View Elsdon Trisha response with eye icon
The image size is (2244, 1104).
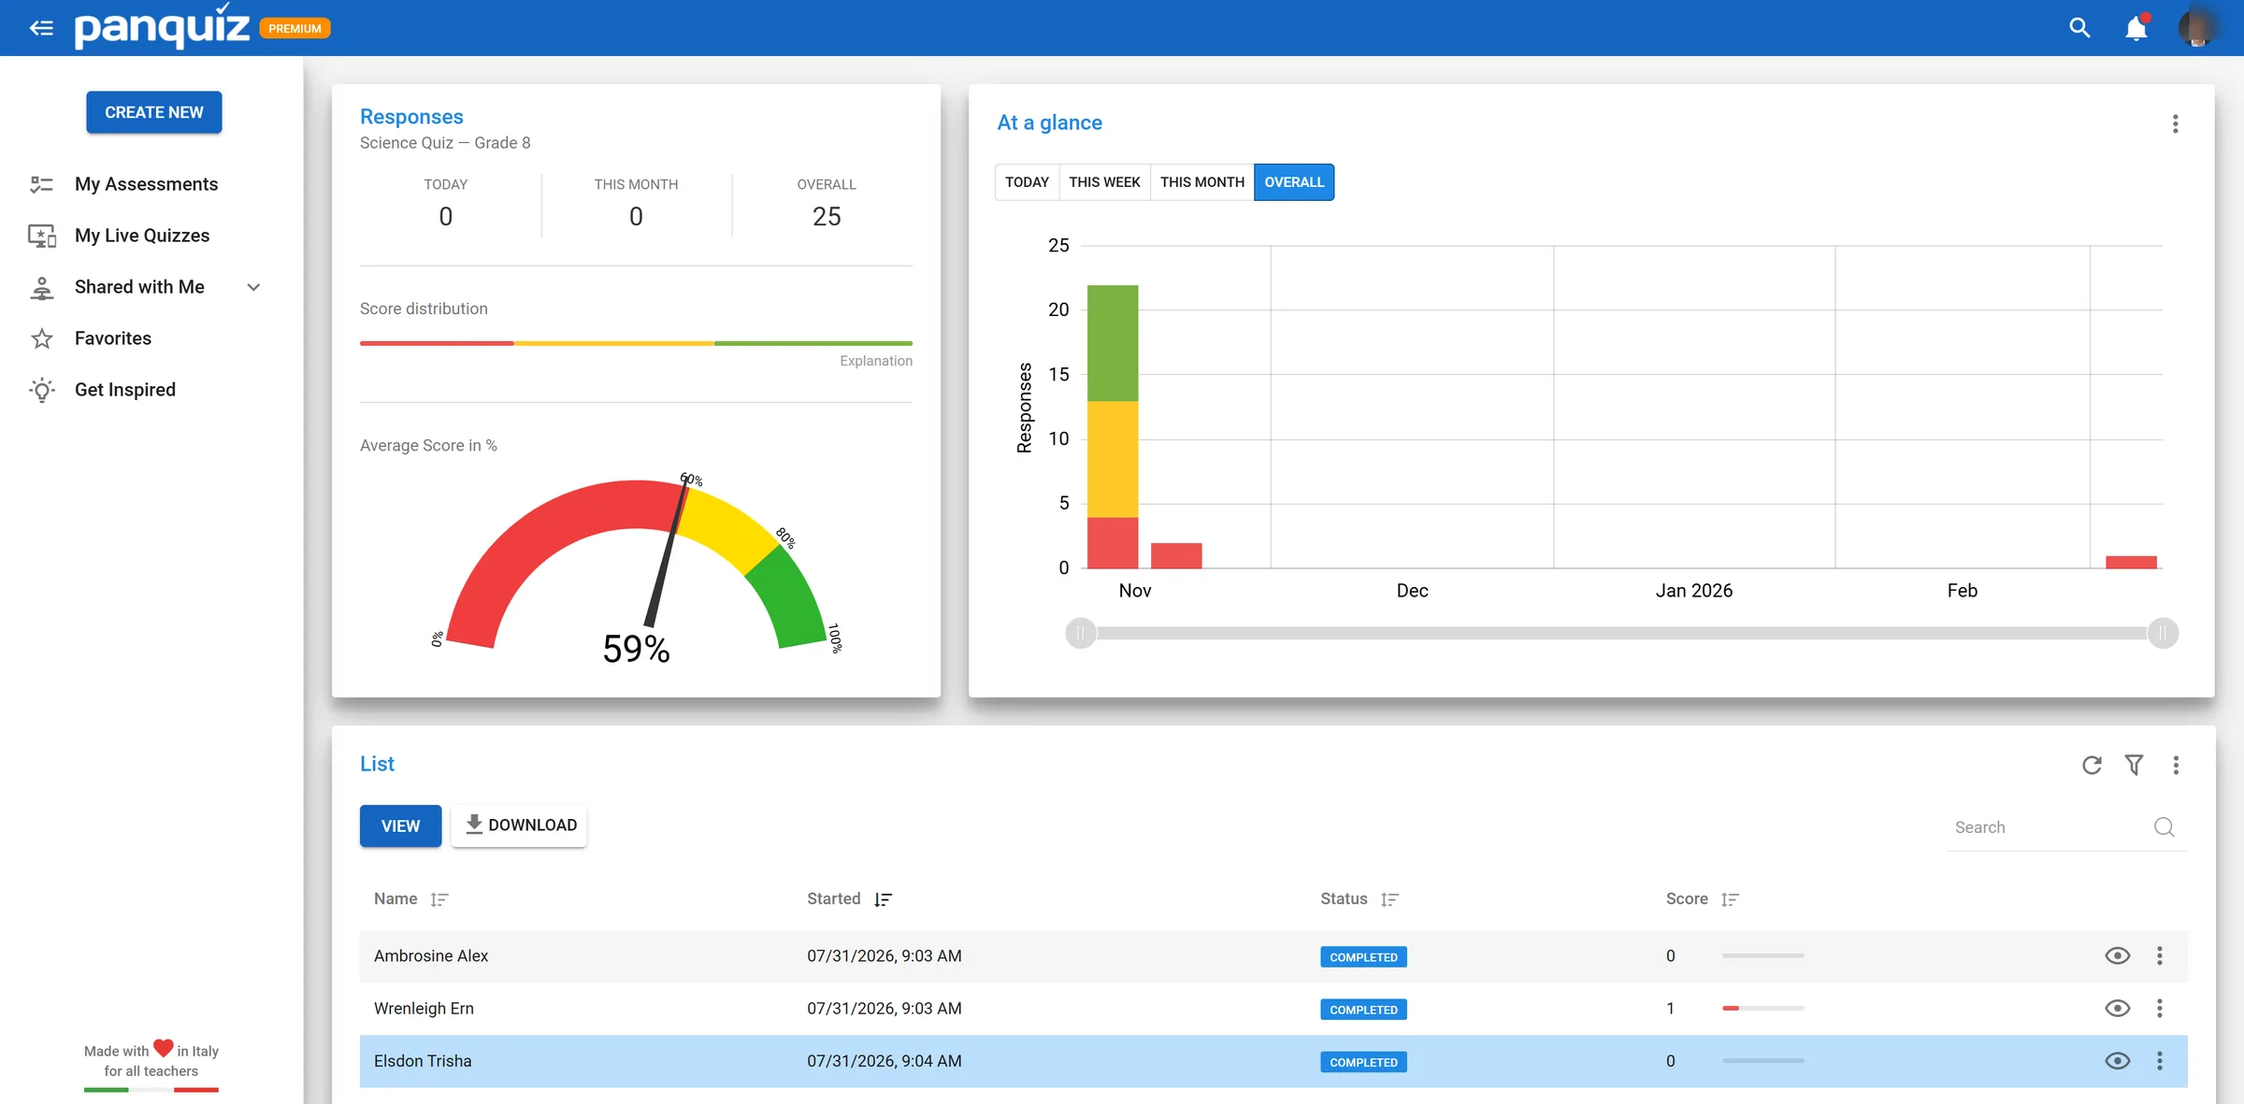pos(2118,1061)
